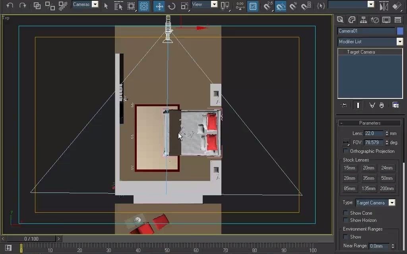The width and height of the screenshot is (407, 254).
Task: Click the Undo icon on the toolbar
Action: [9, 6]
